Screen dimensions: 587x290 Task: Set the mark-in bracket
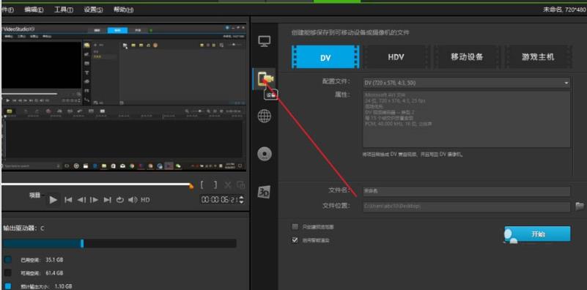tap(202, 185)
